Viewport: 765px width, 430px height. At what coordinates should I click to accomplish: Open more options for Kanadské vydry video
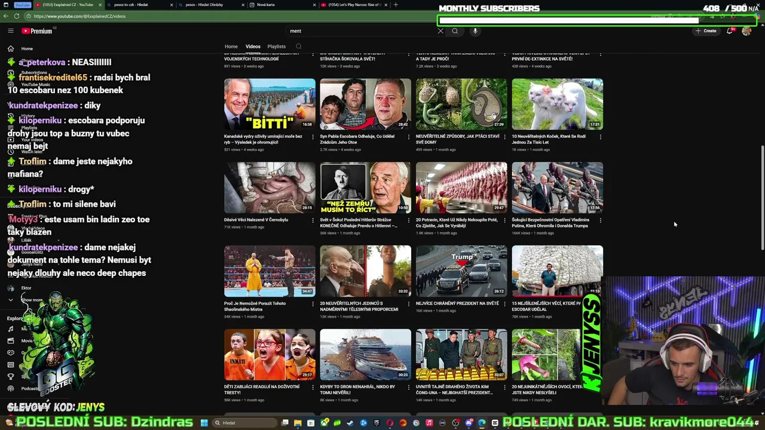pos(313,137)
